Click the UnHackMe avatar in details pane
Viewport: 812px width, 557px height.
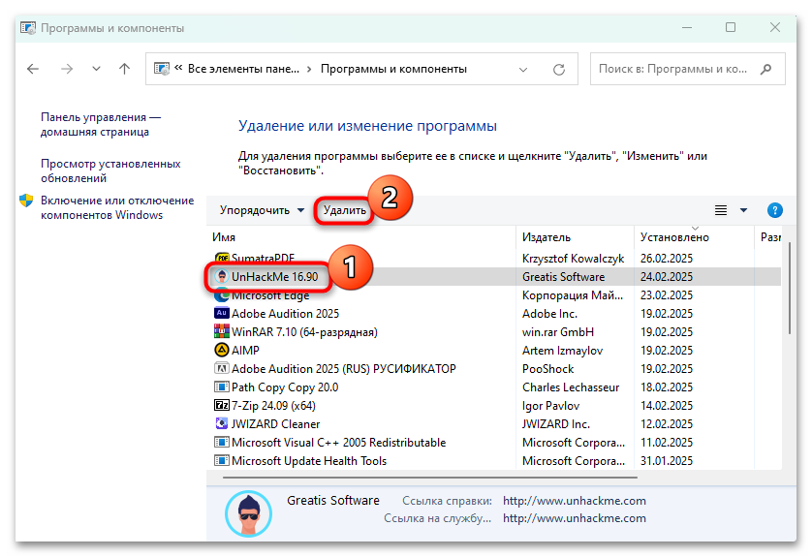coord(249,513)
